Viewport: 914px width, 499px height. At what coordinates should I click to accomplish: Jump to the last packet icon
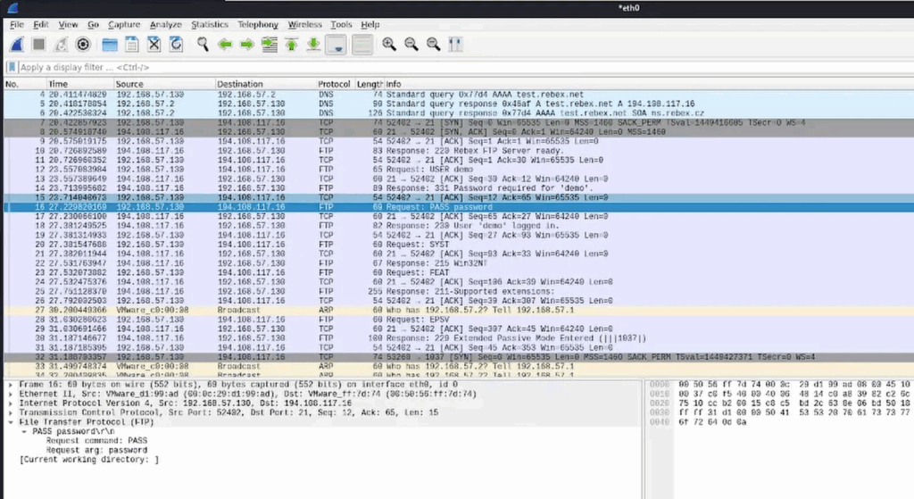pos(313,44)
